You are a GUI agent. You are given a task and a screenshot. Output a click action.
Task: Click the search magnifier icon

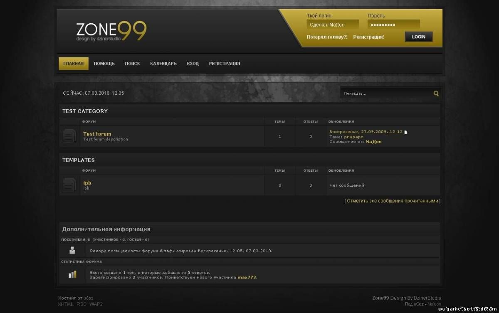coord(436,94)
